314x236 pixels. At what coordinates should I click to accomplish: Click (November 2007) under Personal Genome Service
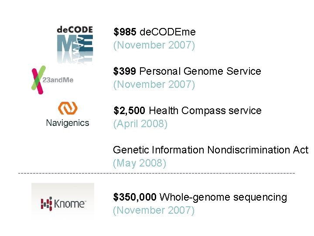[154, 84]
